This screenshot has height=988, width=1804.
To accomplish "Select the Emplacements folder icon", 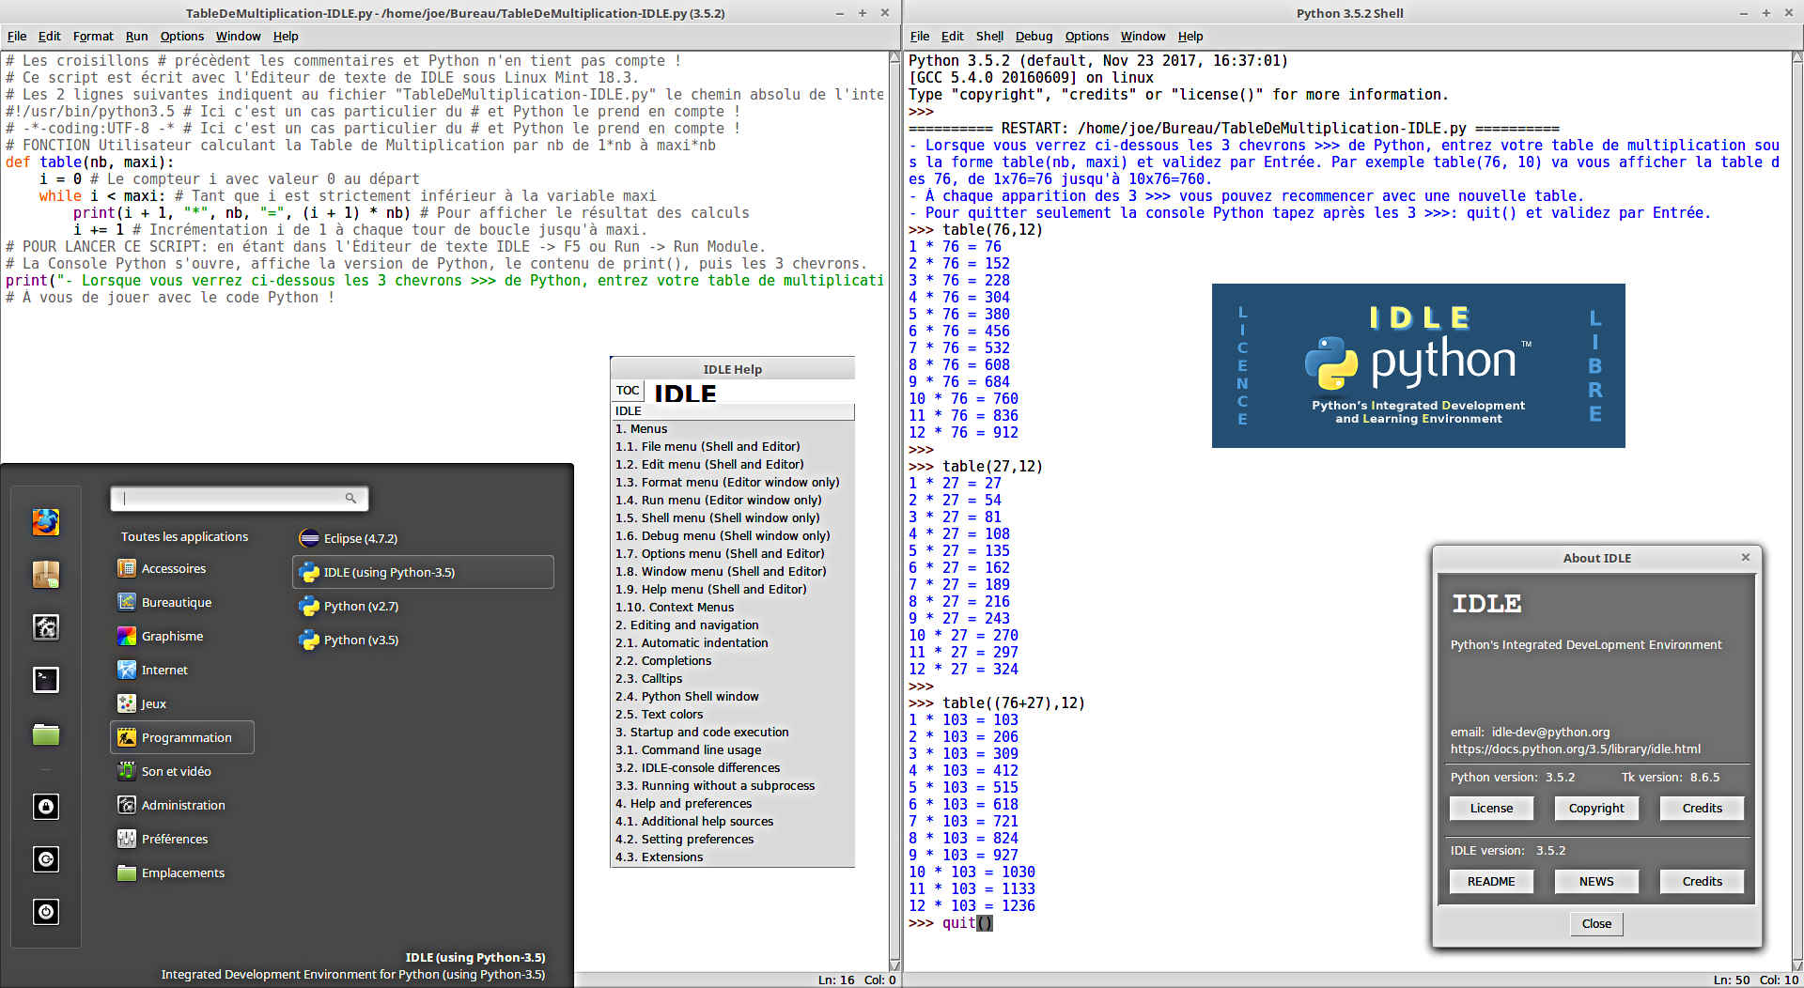I will pos(127,872).
